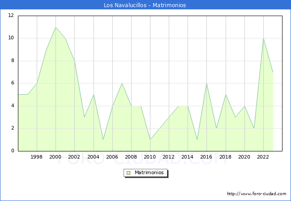
Task: Open the http://www.foro-ciudad.com link
Action: (x=257, y=194)
